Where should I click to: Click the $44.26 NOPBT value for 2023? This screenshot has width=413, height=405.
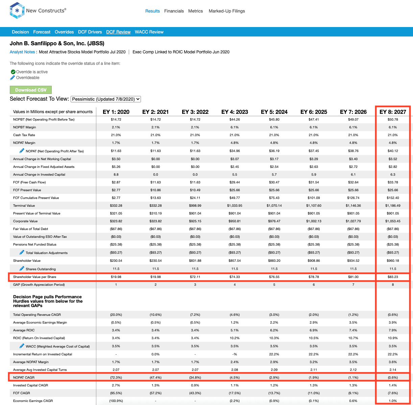(235, 120)
